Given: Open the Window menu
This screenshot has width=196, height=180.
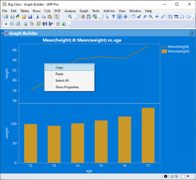Looking at the screenshot, I should tap(135, 11).
